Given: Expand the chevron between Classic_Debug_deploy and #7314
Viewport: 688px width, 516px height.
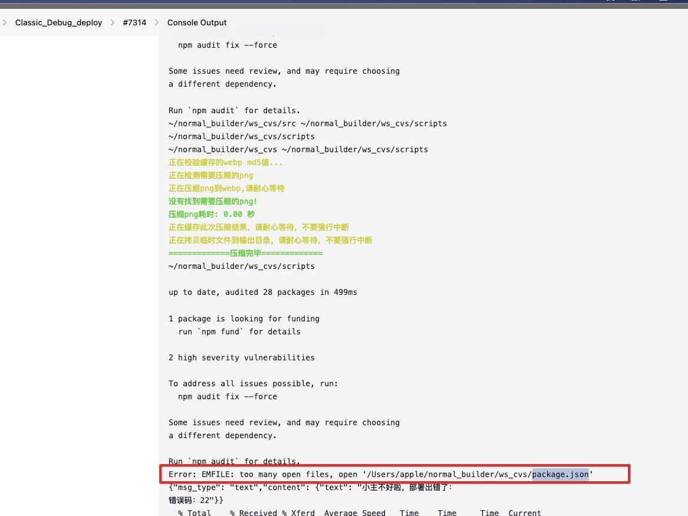Looking at the screenshot, I should (112, 22).
